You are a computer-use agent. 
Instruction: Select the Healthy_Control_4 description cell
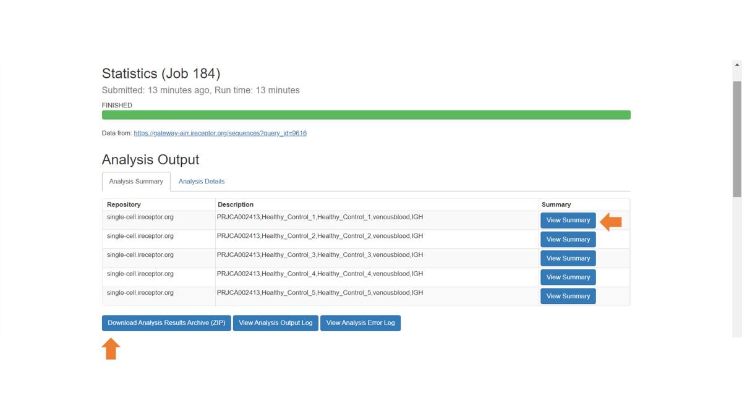(x=377, y=277)
